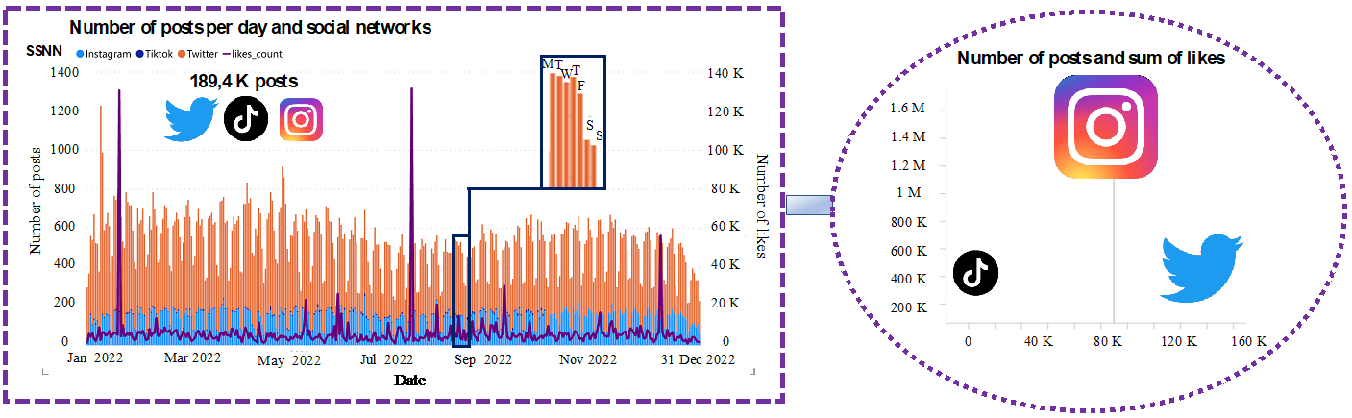This screenshot has width=1352, height=418.
Task: Click the gray connector between both charts
Action: (809, 205)
